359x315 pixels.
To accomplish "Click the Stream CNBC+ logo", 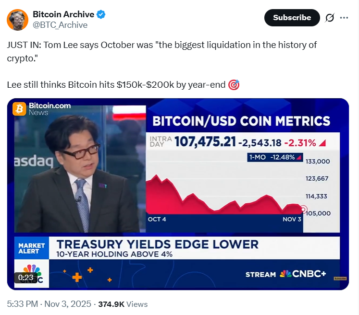I will pos(285,274).
